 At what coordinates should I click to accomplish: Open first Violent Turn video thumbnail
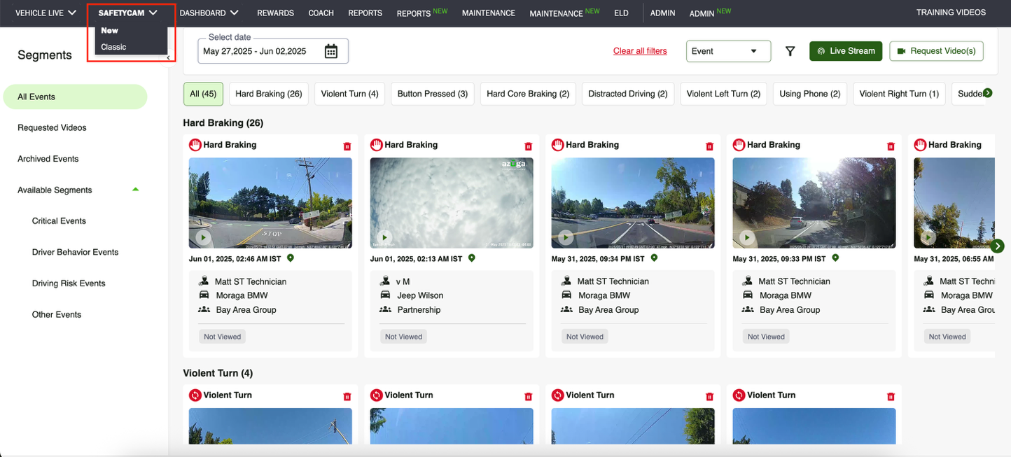click(270, 426)
